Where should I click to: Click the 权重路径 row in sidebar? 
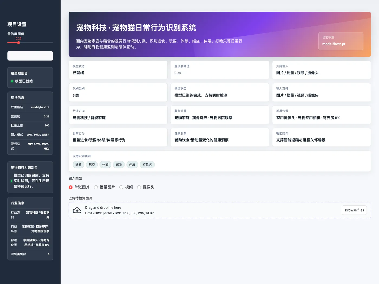[x=30, y=107]
